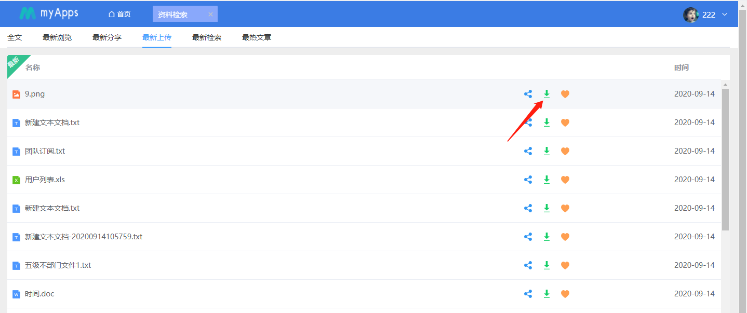Select the 最新上传 tab
The width and height of the screenshot is (747, 313).
(157, 37)
